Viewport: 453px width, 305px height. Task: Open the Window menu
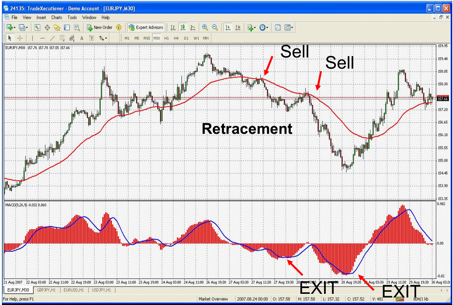click(89, 18)
